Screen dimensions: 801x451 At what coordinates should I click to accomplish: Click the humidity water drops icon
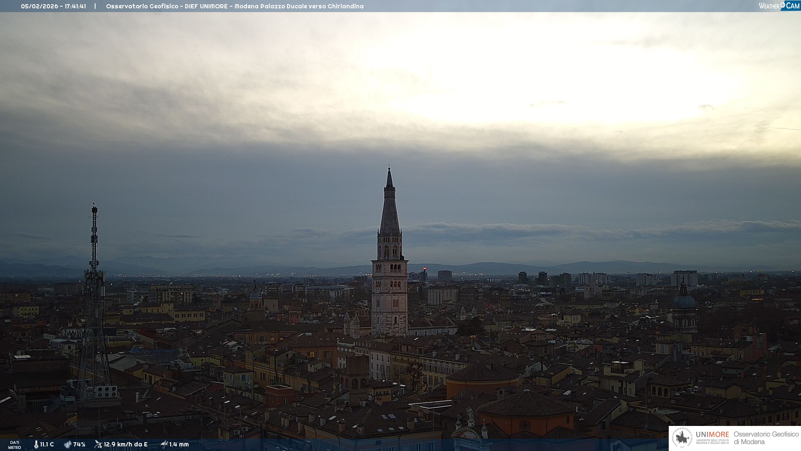click(x=68, y=444)
